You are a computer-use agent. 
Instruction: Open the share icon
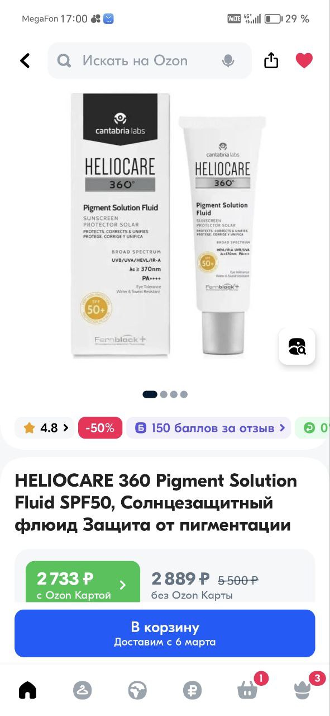tap(271, 60)
